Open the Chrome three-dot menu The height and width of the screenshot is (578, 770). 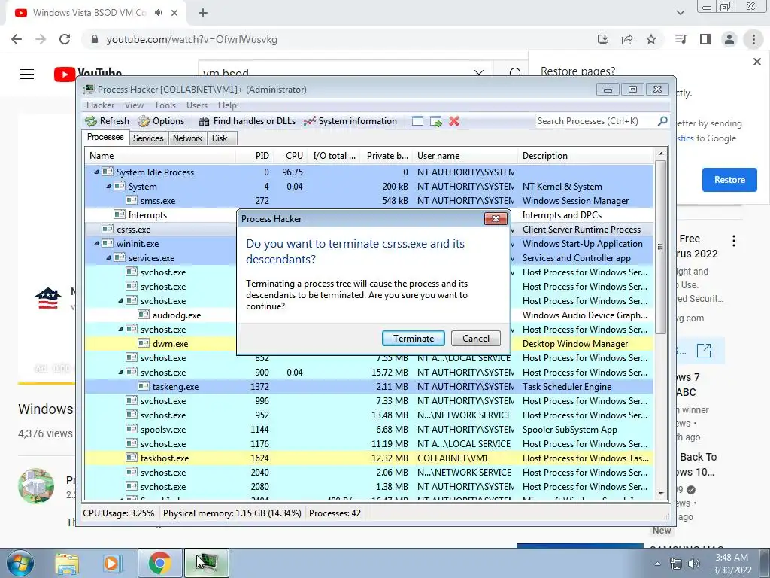coord(753,39)
